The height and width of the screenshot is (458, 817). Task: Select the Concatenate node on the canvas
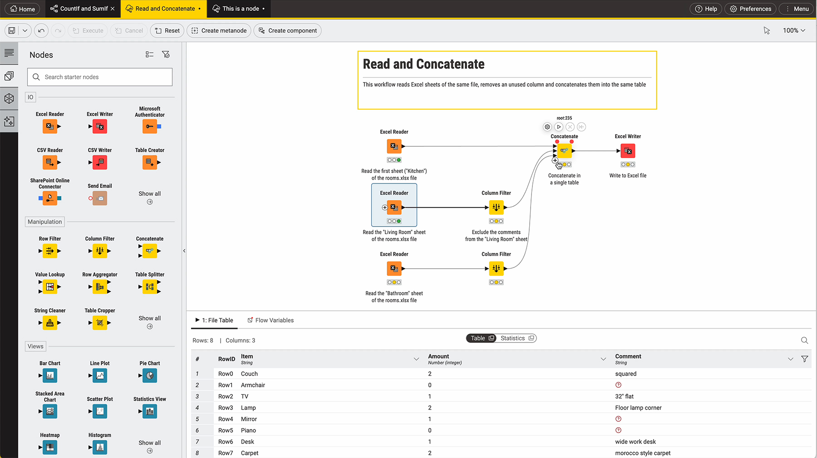pos(564,151)
